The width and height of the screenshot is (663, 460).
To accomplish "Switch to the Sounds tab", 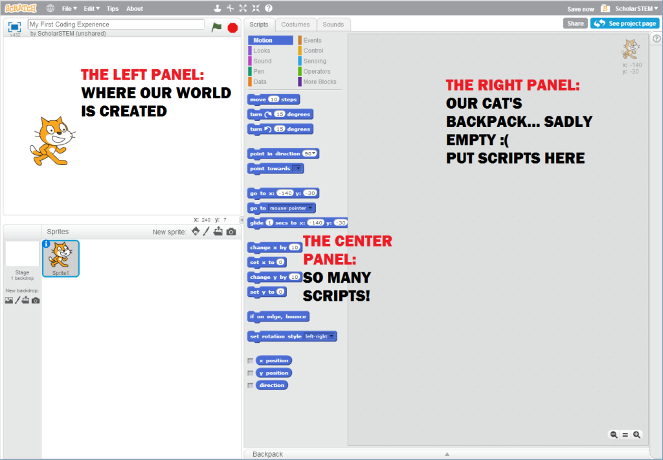I will [x=333, y=25].
